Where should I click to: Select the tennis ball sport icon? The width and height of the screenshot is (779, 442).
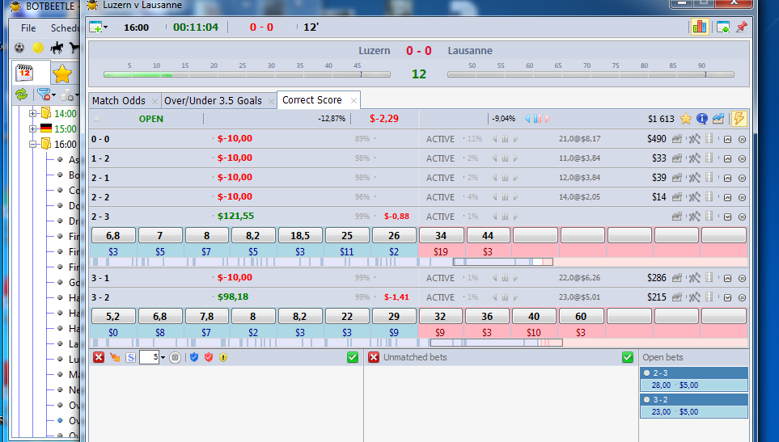(x=38, y=48)
